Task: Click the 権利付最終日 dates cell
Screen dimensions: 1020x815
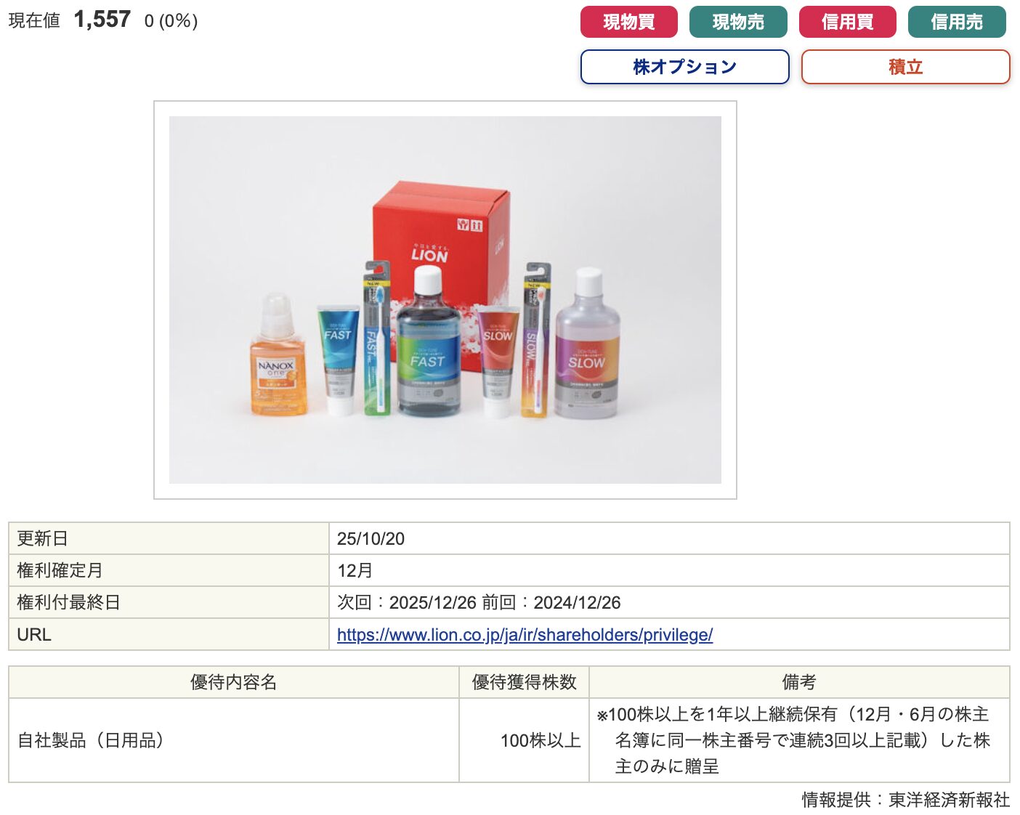Action: tap(669, 602)
